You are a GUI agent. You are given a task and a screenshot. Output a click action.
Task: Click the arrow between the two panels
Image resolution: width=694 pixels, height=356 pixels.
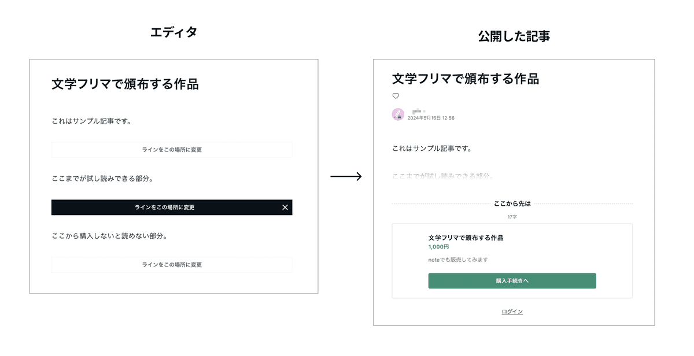pos(346,177)
